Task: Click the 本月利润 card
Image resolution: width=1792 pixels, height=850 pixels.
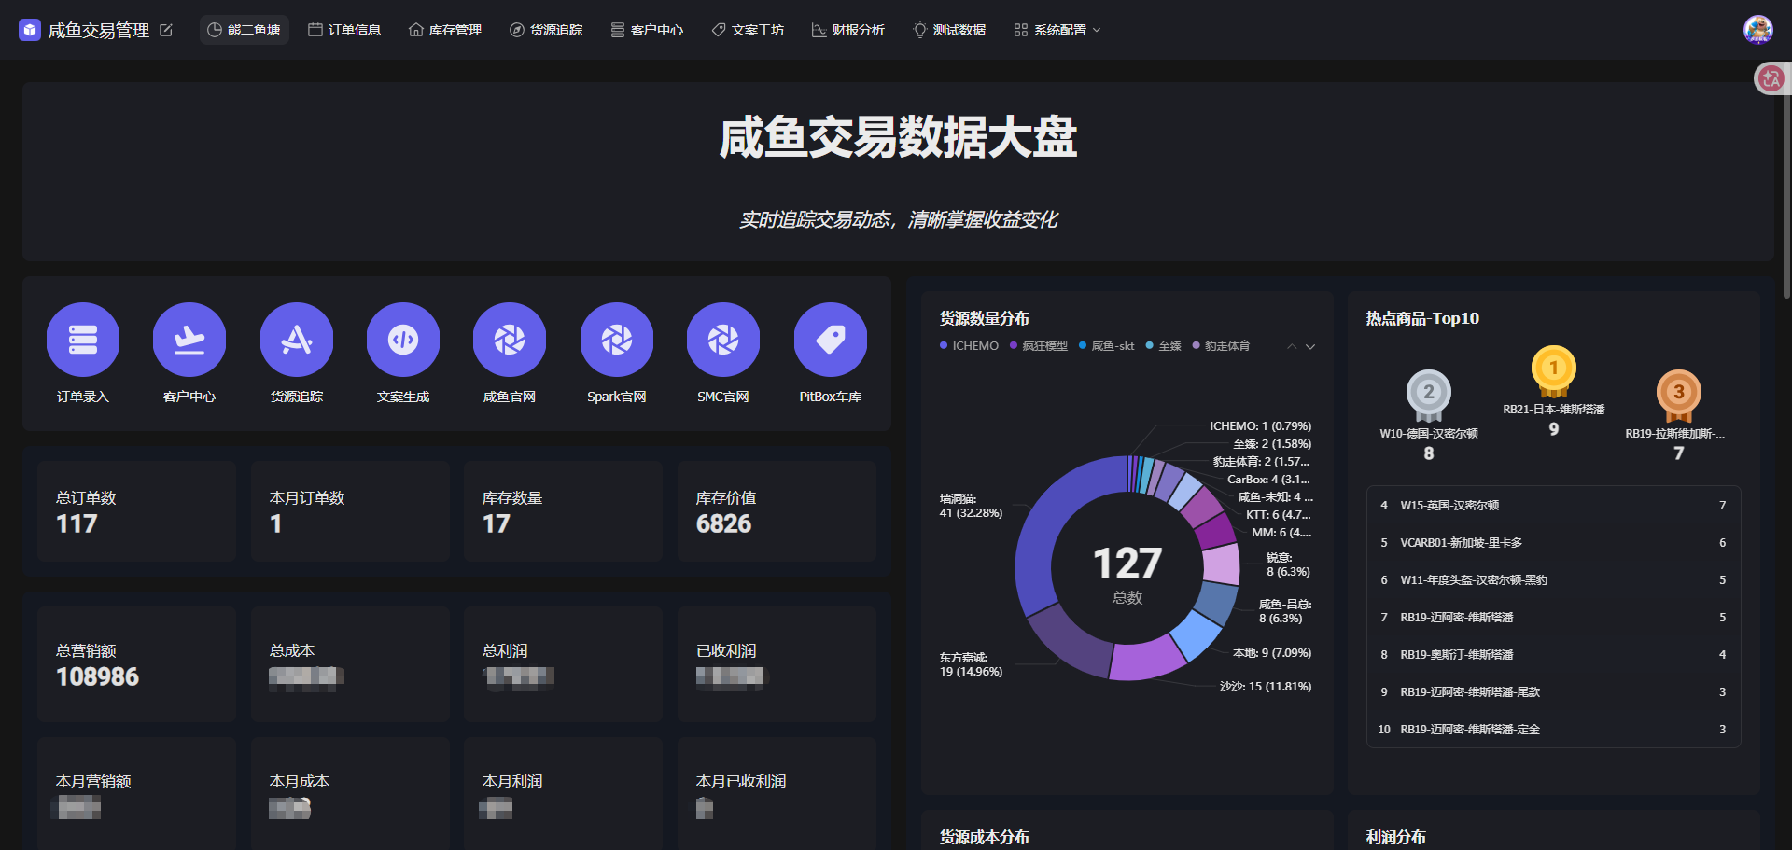Action: click(x=563, y=794)
